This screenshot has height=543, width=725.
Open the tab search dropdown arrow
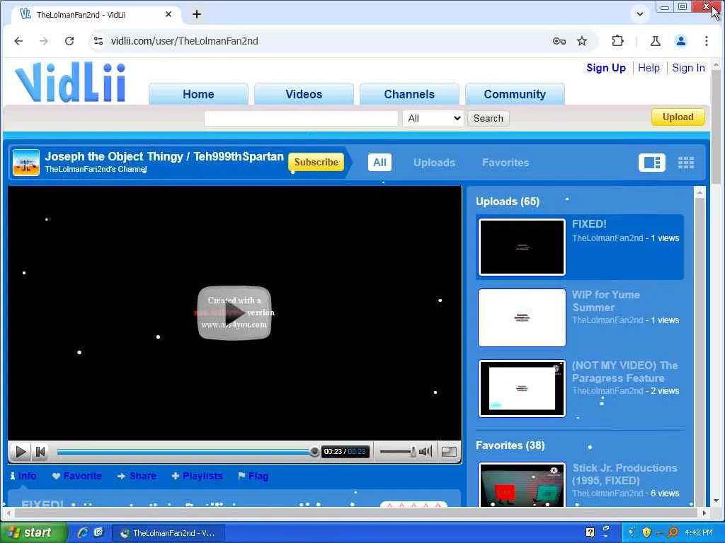click(x=640, y=14)
